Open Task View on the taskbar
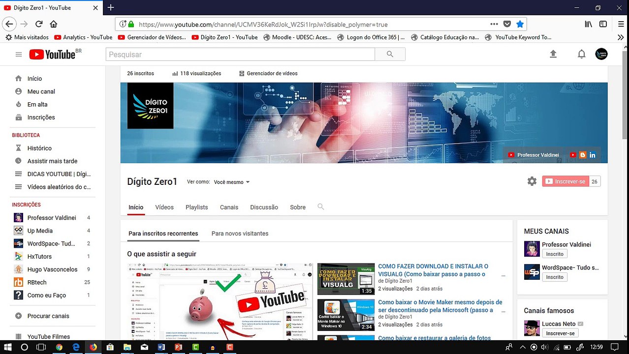The height and width of the screenshot is (354, 629). click(41, 347)
